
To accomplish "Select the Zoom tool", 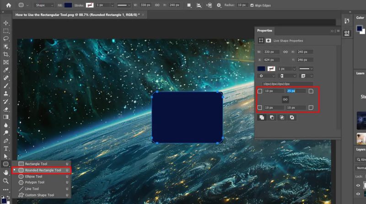I will (x=6, y=181).
